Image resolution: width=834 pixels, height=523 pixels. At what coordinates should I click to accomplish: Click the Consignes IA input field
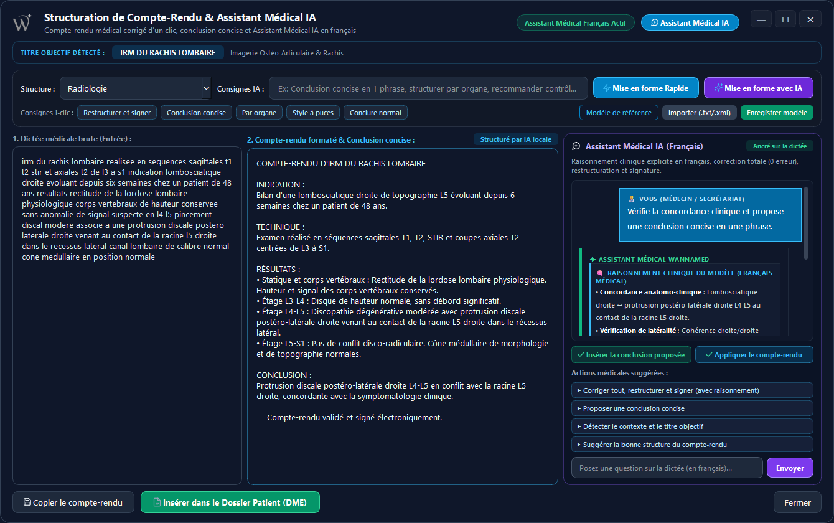pos(428,88)
